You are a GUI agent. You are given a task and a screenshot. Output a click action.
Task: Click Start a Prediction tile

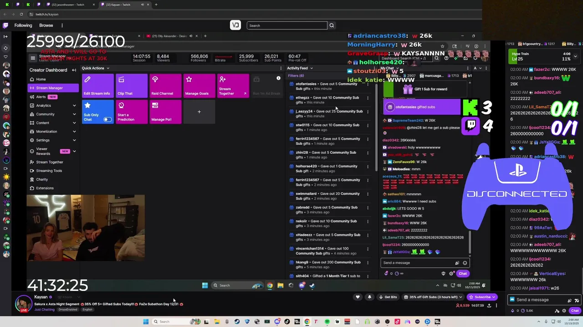(132, 112)
